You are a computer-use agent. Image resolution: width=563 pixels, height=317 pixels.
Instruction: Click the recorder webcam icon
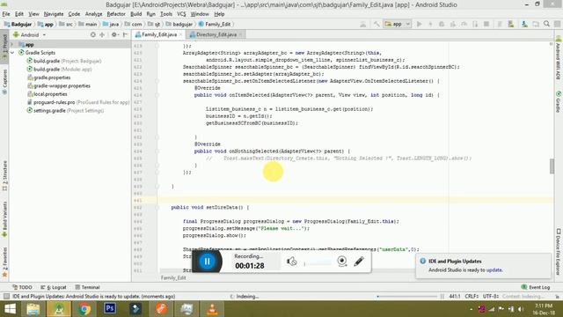(x=342, y=262)
